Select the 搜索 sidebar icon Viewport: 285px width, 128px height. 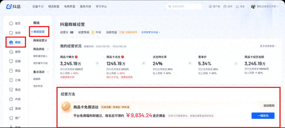(11, 52)
